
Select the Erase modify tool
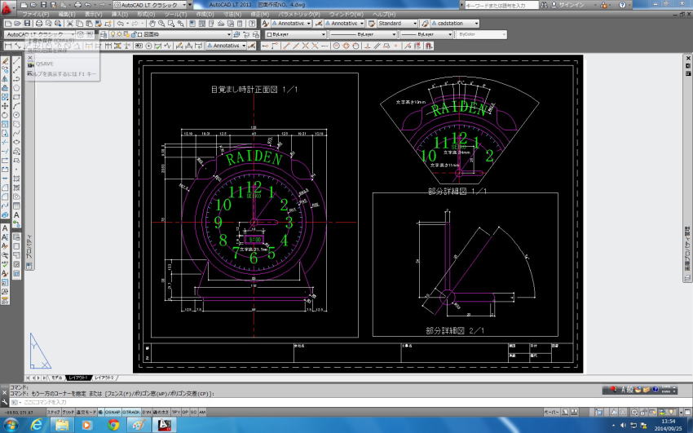5,60
